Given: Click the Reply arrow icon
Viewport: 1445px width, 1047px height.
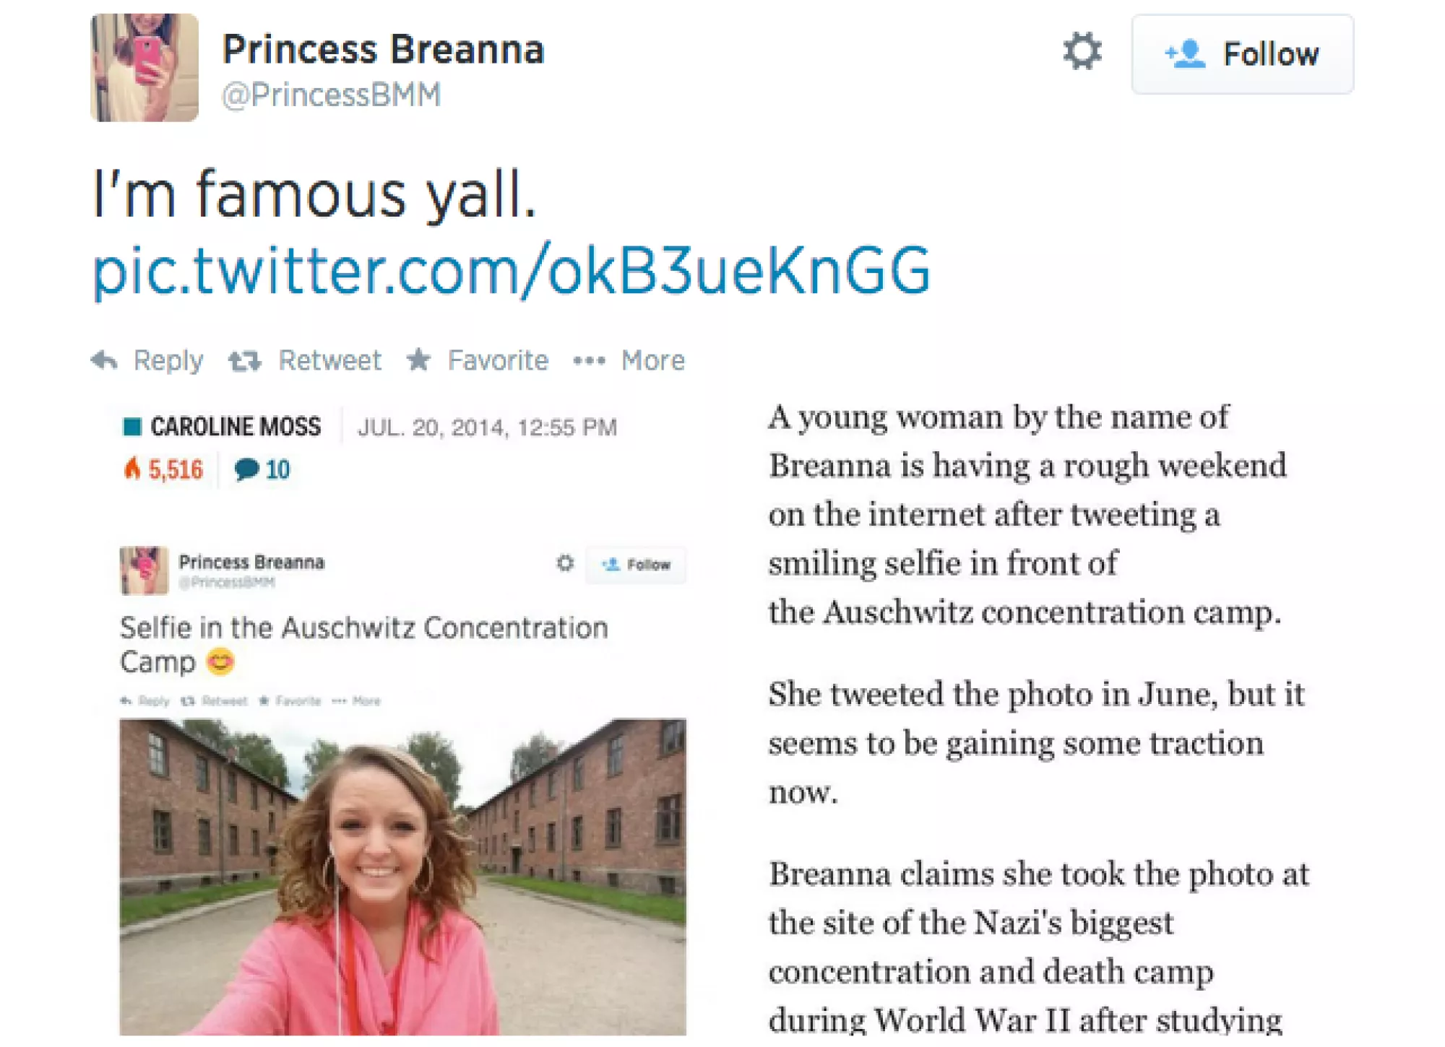Looking at the screenshot, I should pyautogui.click(x=104, y=360).
